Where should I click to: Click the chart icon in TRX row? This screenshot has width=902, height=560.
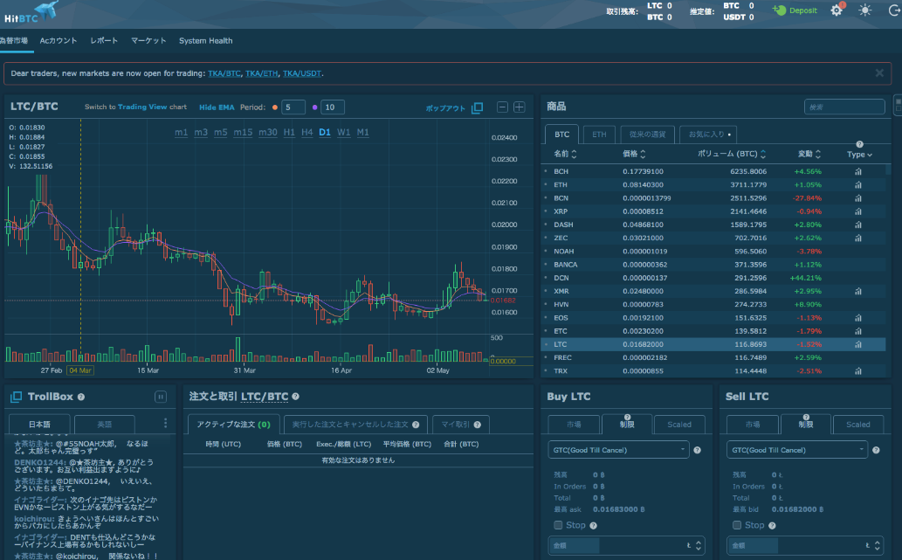(x=858, y=371)
